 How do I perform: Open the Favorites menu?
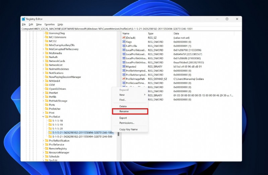(50, 24)
